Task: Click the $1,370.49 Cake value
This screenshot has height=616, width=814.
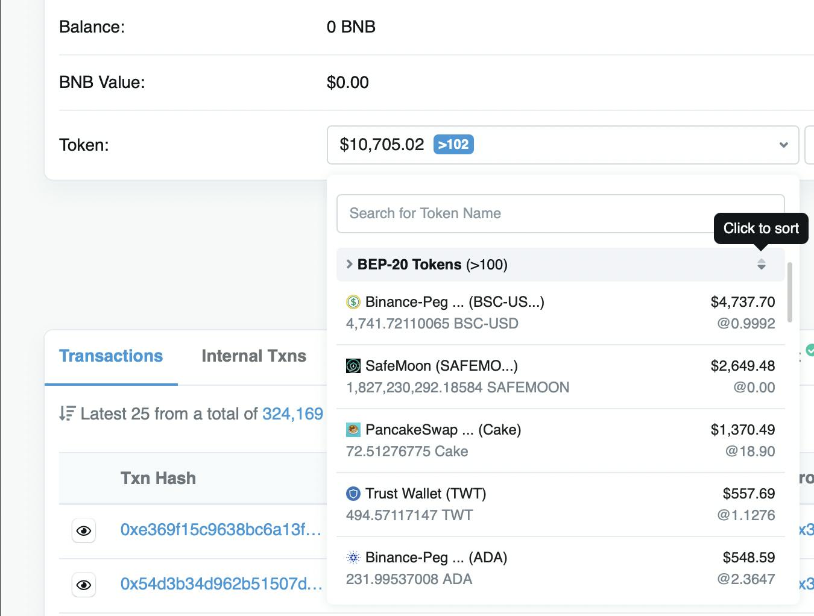Action: (743, 430)
